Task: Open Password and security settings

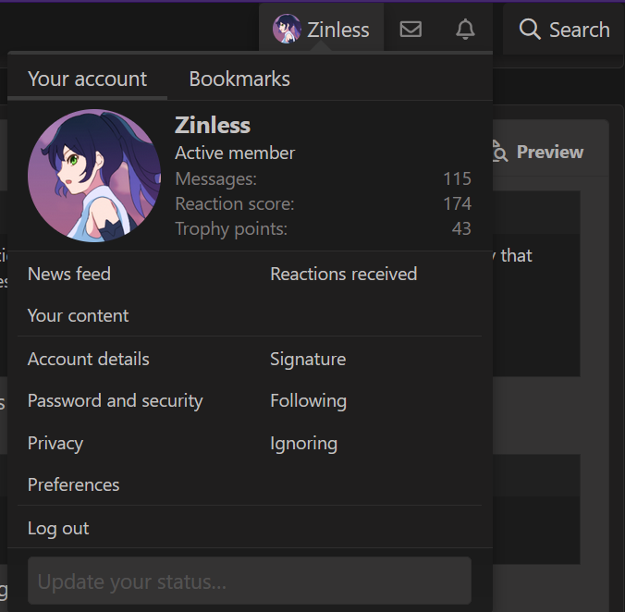Action: [116, 400]
